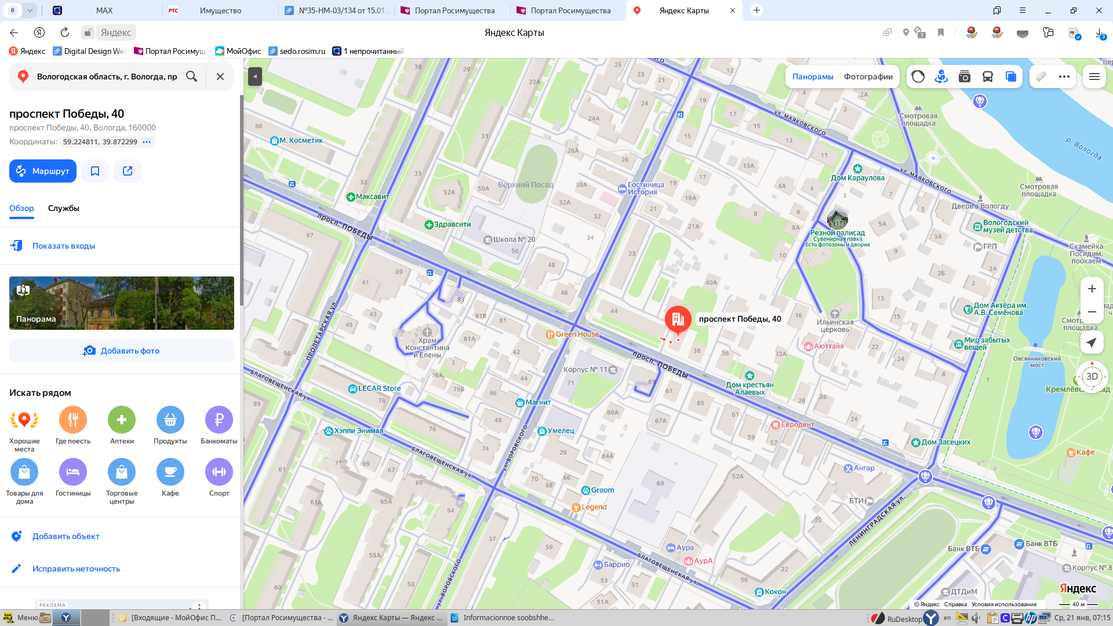This screenshot has height=626, width=1113.
Task: Open the ruler measurement tool
Action: tap(1041, 77)
